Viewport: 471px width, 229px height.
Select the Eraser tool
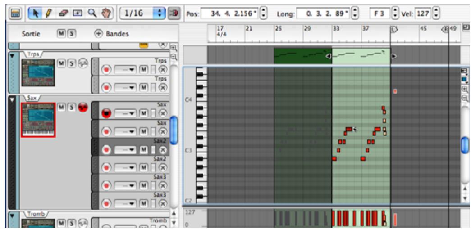(63, 13)
